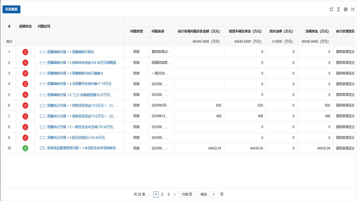
Task: Click the 44432.04 value under 管理不规范资金
Action: pos(256,148)
